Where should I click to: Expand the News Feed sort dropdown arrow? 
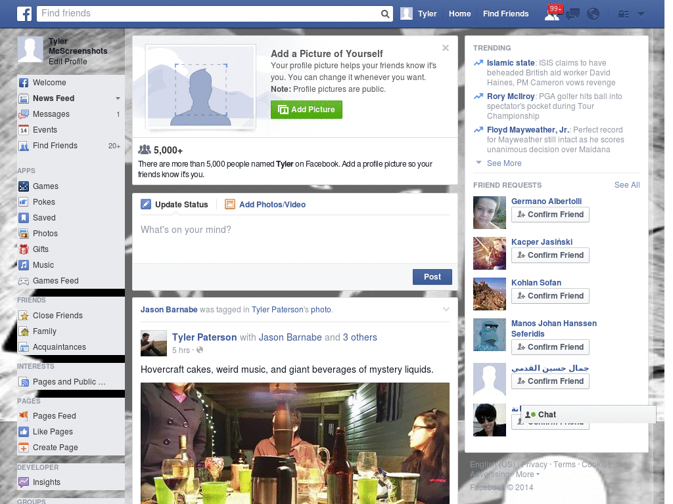[118, 98]
